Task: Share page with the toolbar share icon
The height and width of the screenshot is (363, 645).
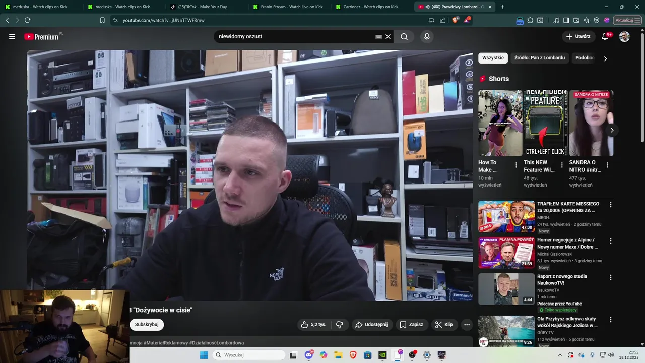Action: point(442,20)
